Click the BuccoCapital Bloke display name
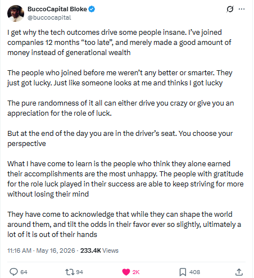Viewport: 254px width, 278px height. 57,9
